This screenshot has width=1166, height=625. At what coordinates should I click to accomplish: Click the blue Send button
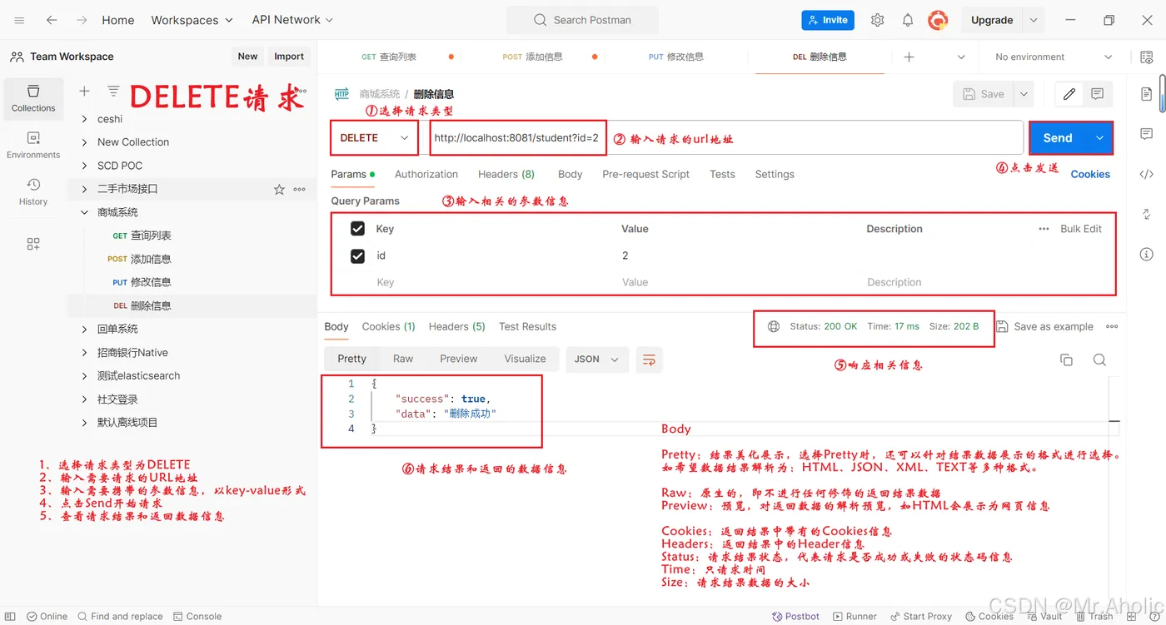coord(1058,138)
